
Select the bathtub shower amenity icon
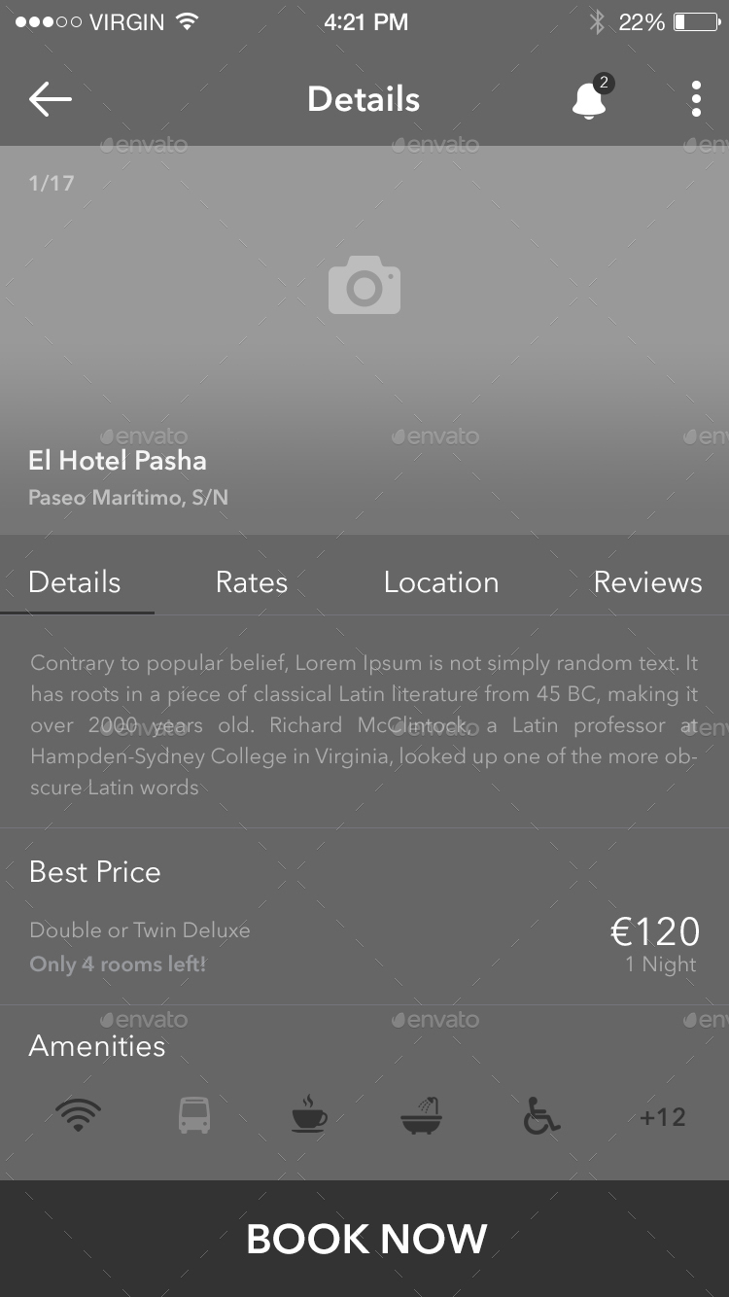(421, 1116)
